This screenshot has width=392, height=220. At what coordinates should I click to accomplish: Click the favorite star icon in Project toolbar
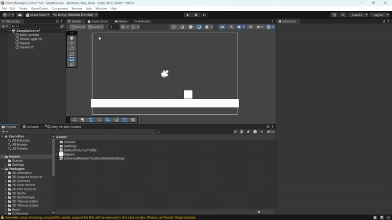pos(262,132)
